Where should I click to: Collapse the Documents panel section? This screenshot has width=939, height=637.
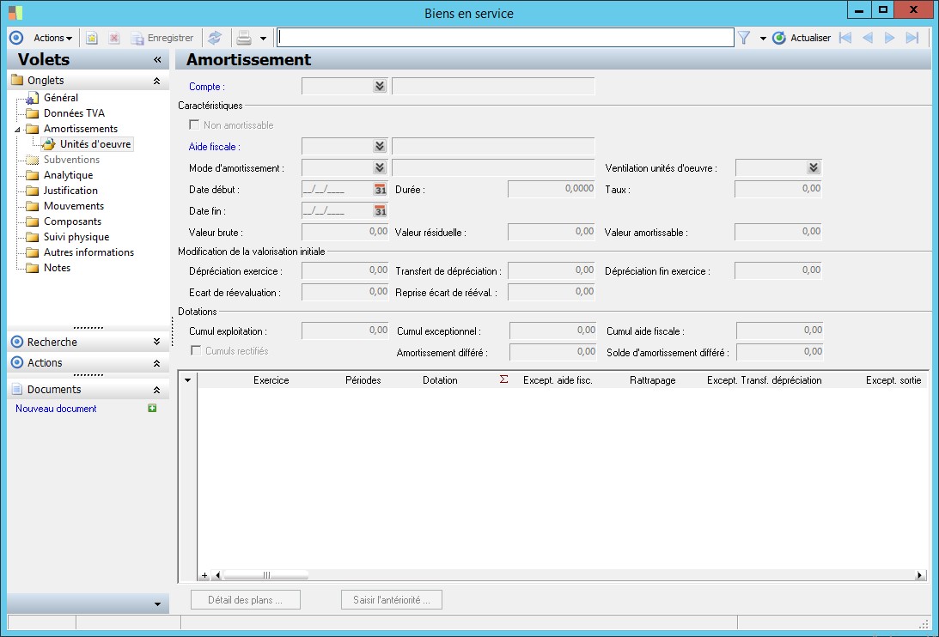click(157, 390)
